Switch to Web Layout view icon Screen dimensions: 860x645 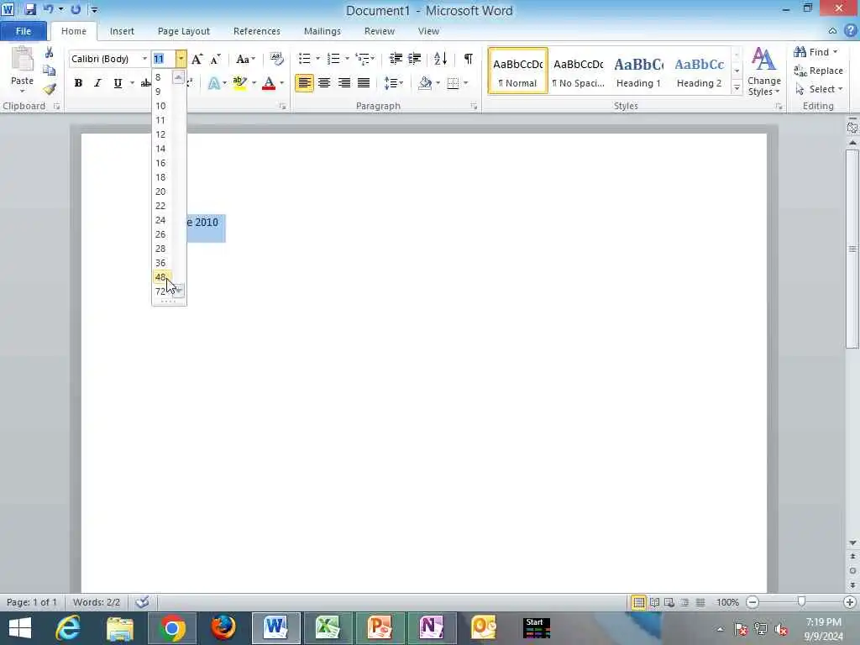tap(669, 602)
